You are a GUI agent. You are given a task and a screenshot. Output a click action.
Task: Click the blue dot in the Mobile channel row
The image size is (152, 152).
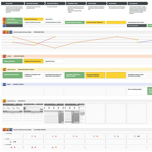[15, 142]
